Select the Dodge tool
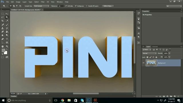This screenshot has height=103, width=183. click(7, 35)
